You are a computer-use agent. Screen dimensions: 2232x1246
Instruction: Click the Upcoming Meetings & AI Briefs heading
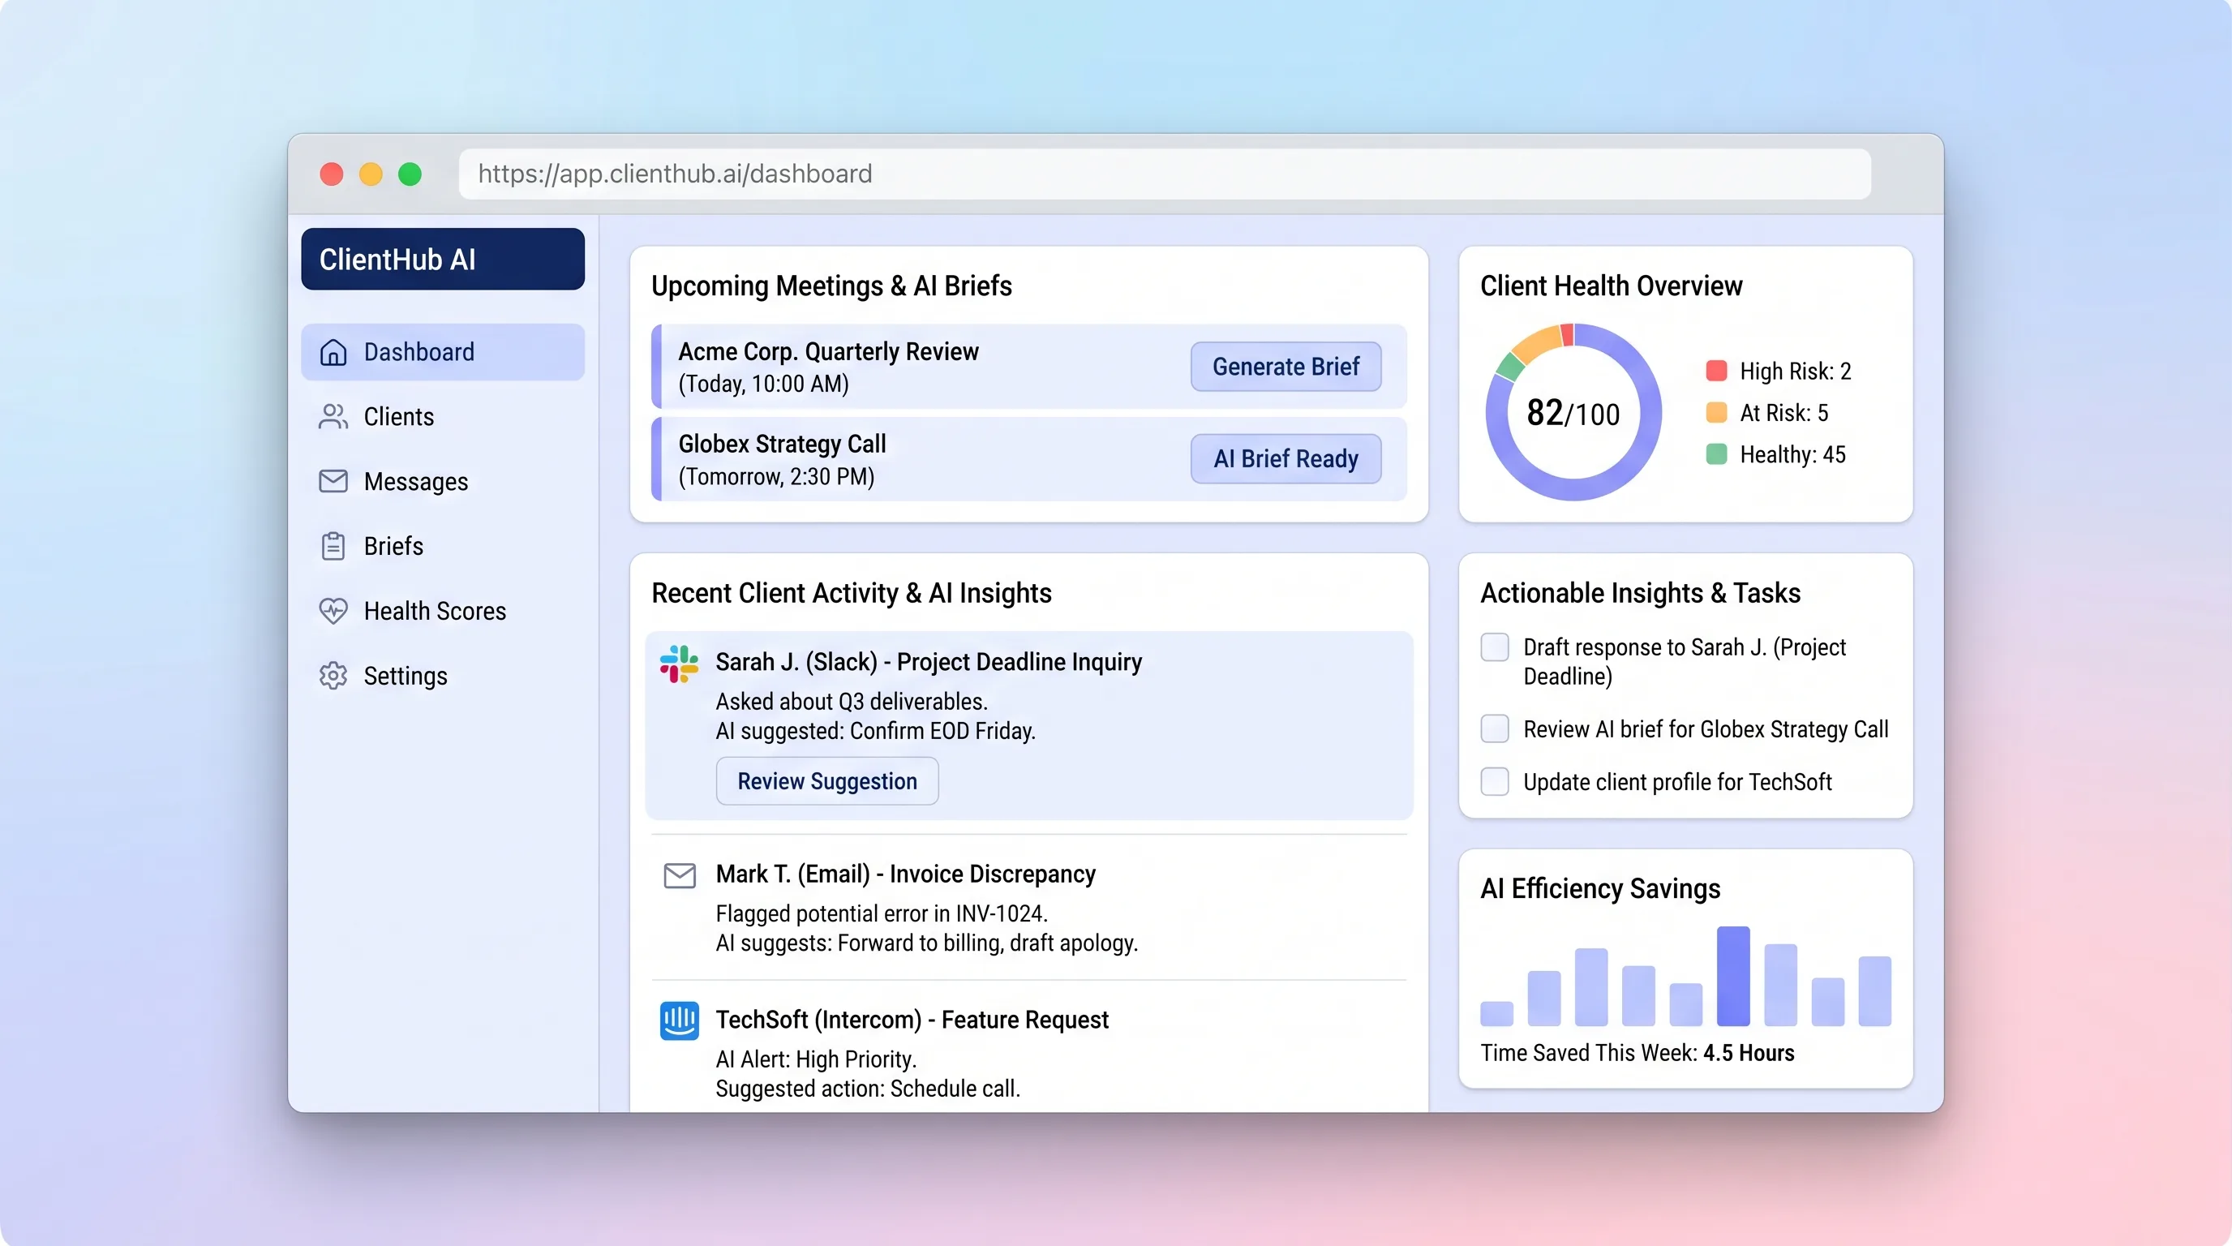click(x=831, y=286)
